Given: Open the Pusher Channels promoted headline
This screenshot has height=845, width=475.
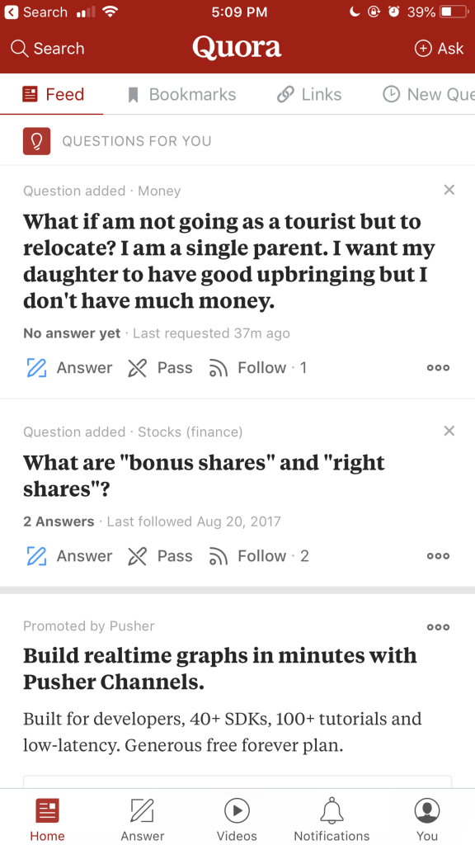Looking at the screenshot, I should click(x=219, y=668).
